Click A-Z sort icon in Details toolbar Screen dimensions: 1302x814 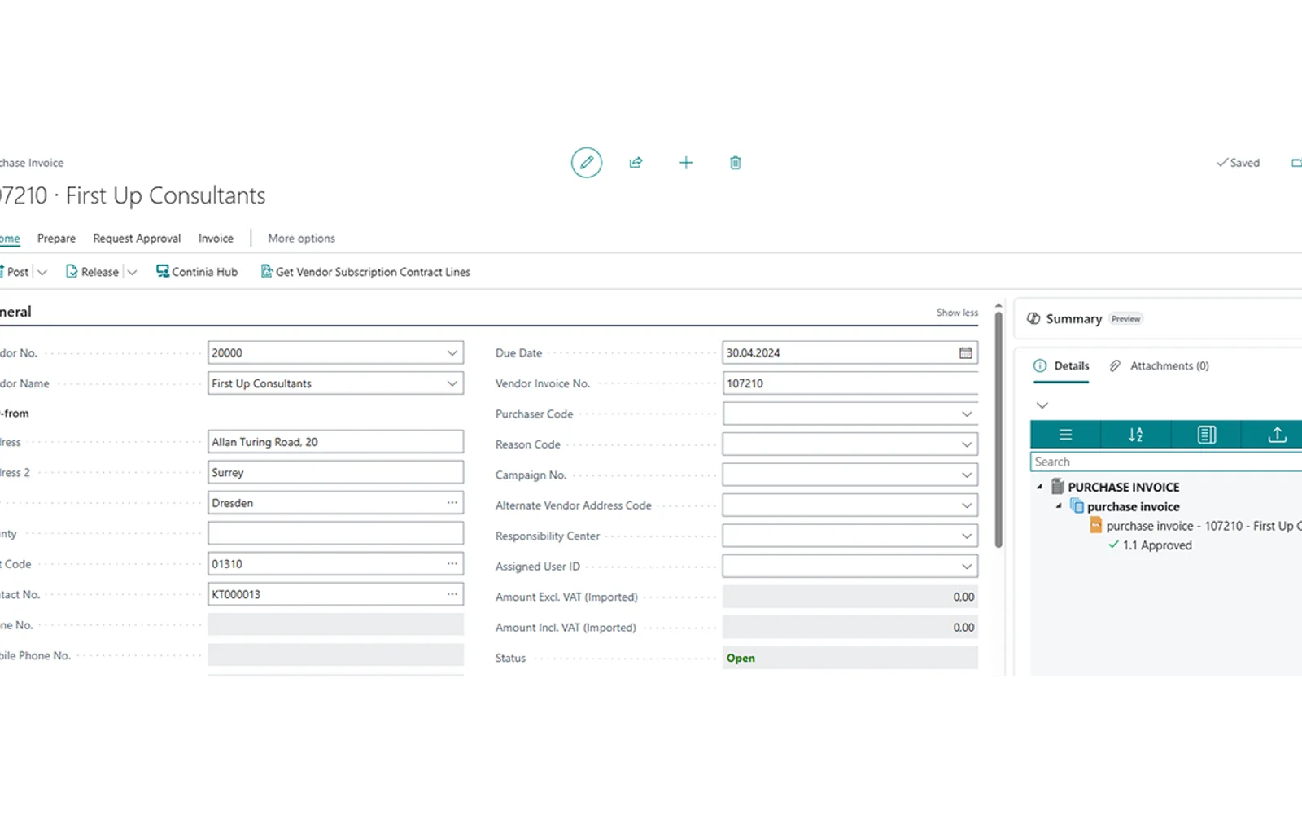[1136, 435]
